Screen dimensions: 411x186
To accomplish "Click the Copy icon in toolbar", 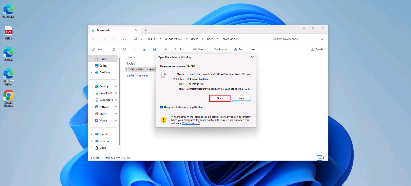I will tap(124, 49).
